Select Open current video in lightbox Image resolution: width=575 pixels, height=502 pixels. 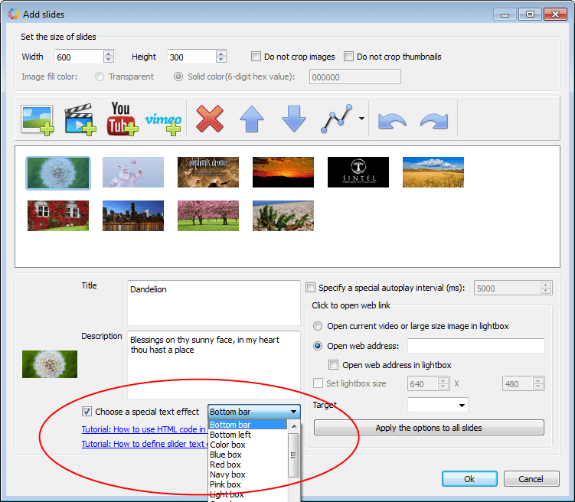click(x=318, y=326)
